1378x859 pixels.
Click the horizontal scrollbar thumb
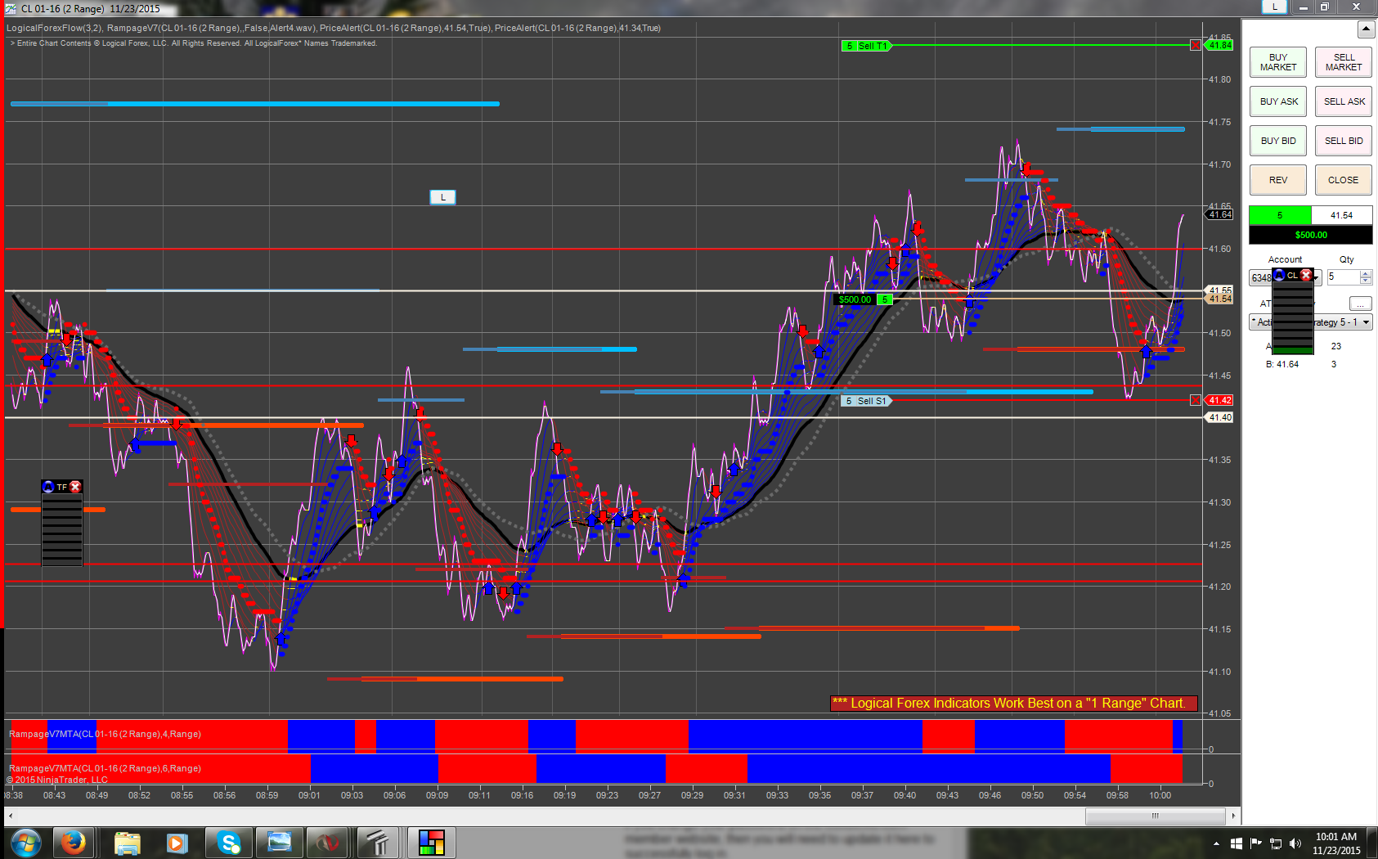click(x=1156, y=816)
